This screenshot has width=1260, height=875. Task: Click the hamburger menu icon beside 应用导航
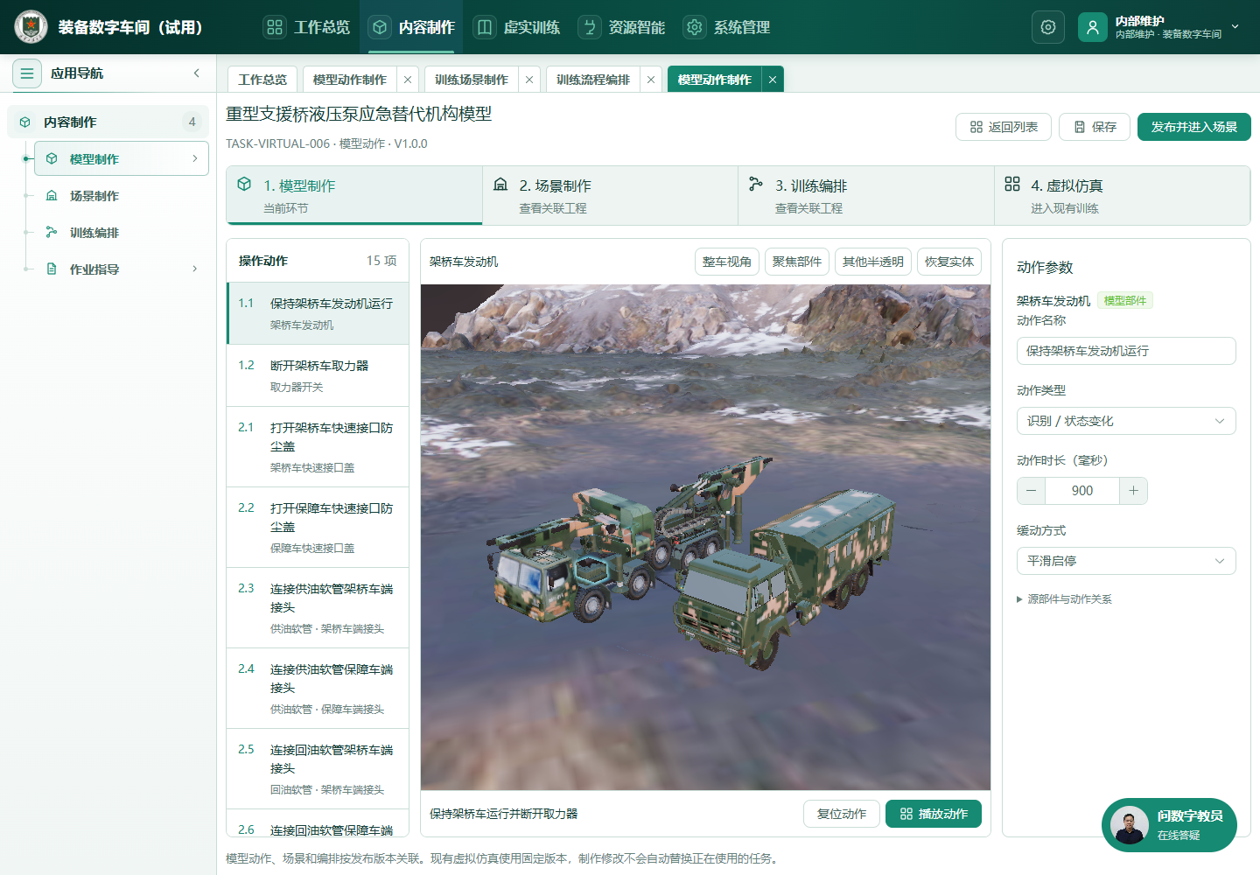(27, 73)
